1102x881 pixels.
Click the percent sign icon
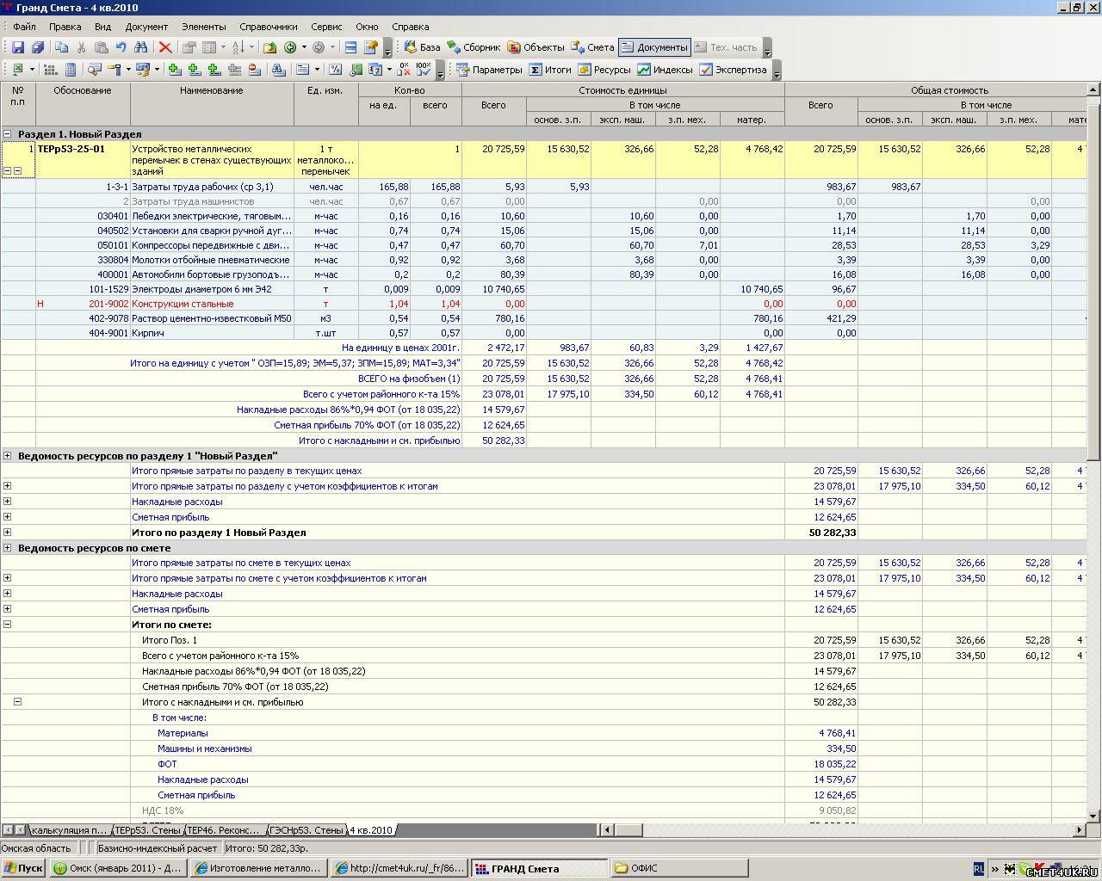pyautogui.click(x=335, y=70)
